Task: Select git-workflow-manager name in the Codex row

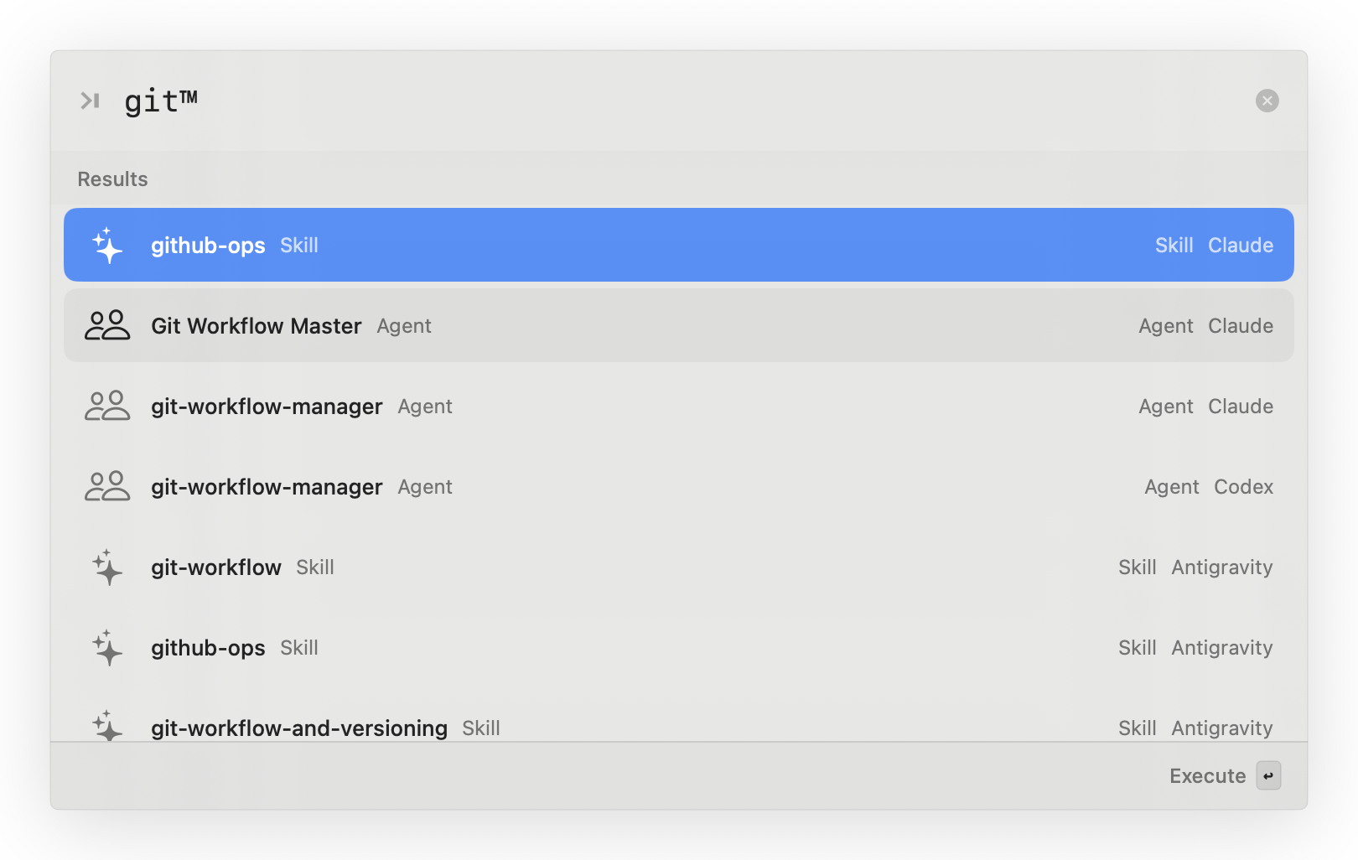Action: [x=267, y=487]
